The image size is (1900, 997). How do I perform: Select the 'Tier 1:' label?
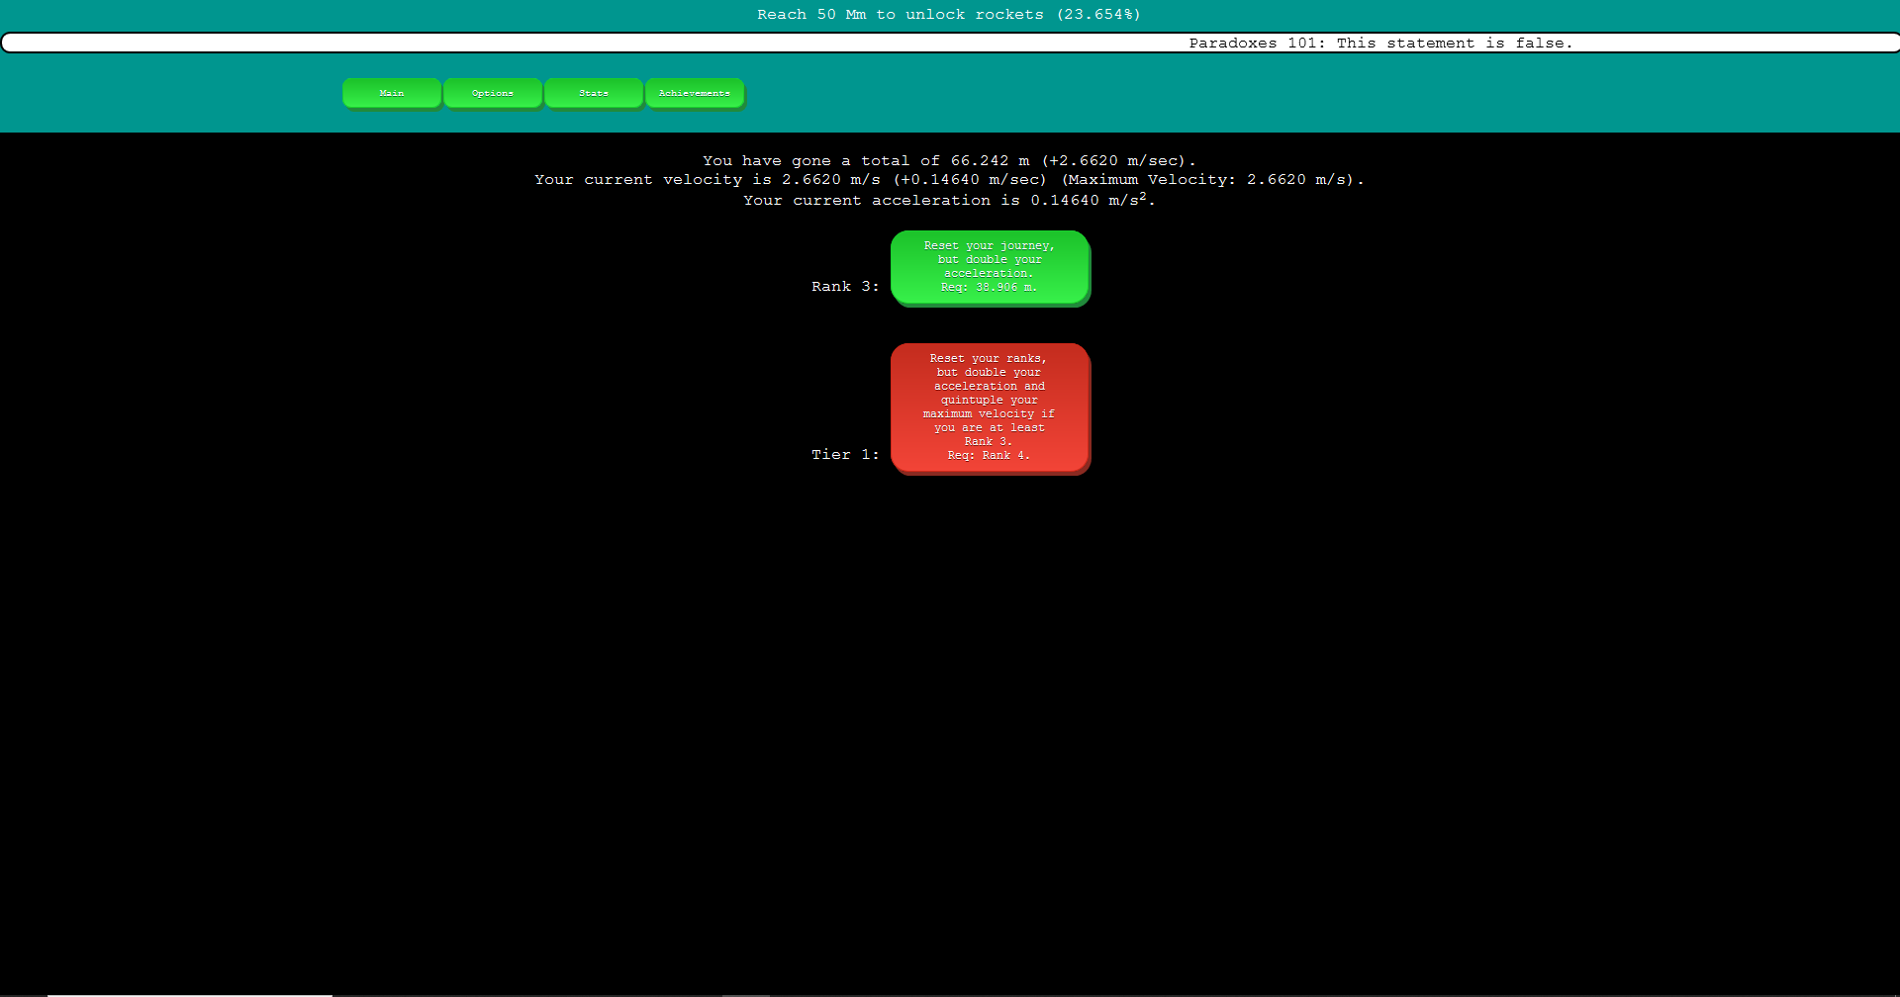point(845,454)
